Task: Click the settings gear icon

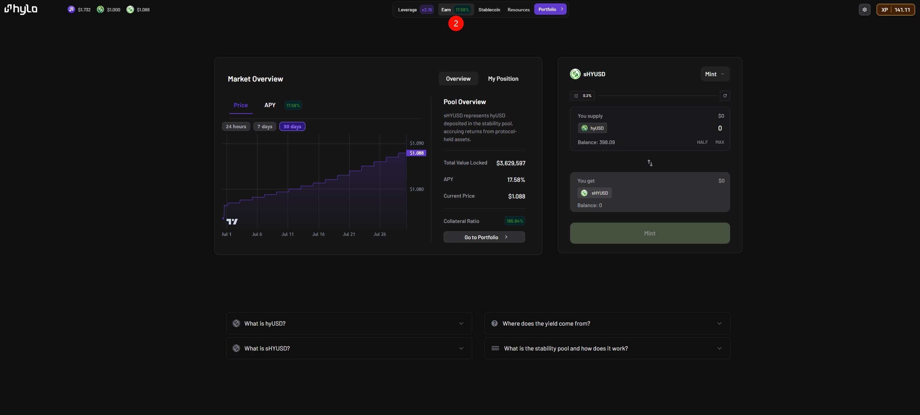Action: [865, 10]
